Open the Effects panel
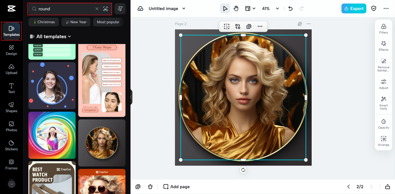The image size is (395, 194). [x=384, y=46]
